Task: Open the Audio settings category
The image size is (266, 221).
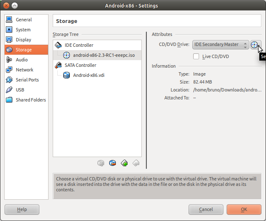Action: coord(26,60)
